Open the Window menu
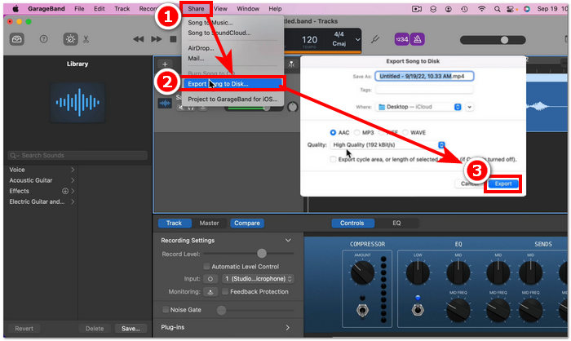The height and width of the screenshot is (341, 571). pyautogui.click(x=248, y=9)
